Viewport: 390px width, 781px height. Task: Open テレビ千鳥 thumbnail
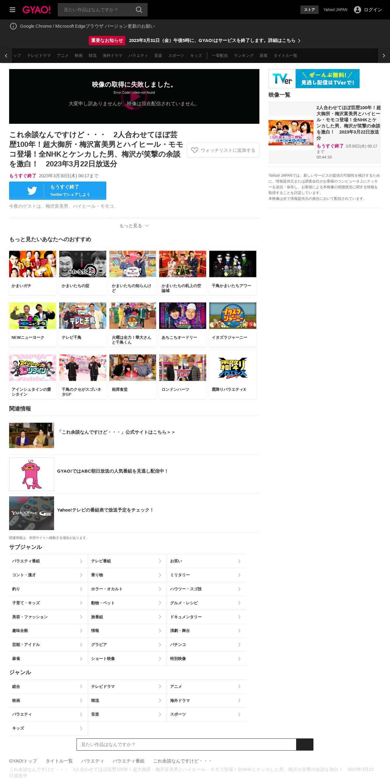pyautogui.click(x=83, y=316)
